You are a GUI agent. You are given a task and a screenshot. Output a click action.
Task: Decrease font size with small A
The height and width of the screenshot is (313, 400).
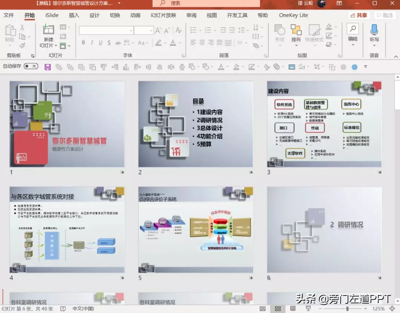pyautogui.click(x=167, y=31)
